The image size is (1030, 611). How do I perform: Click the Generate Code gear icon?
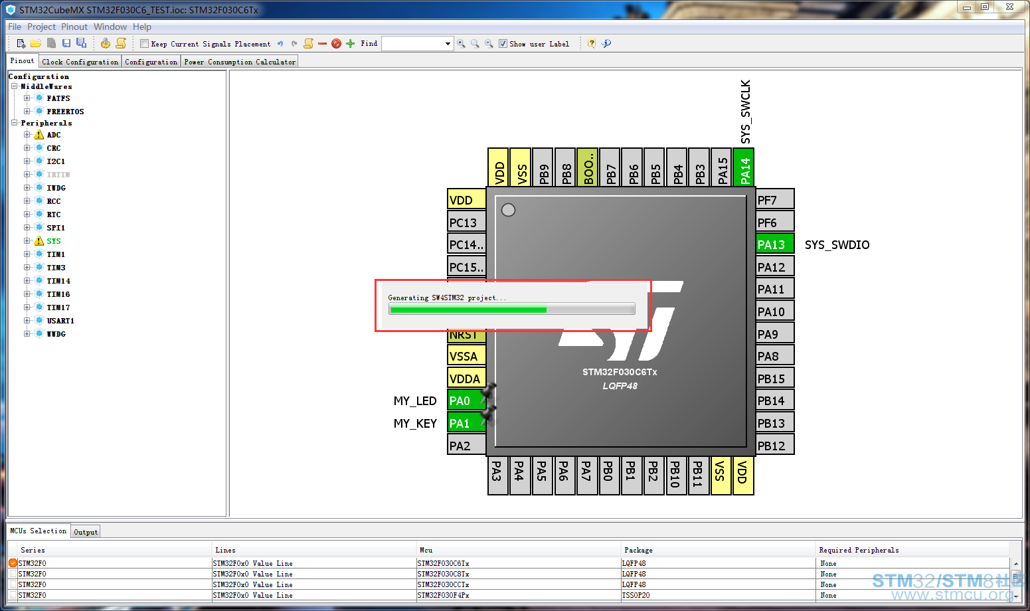[106, 43]
